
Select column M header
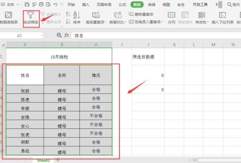coord(213,45)
